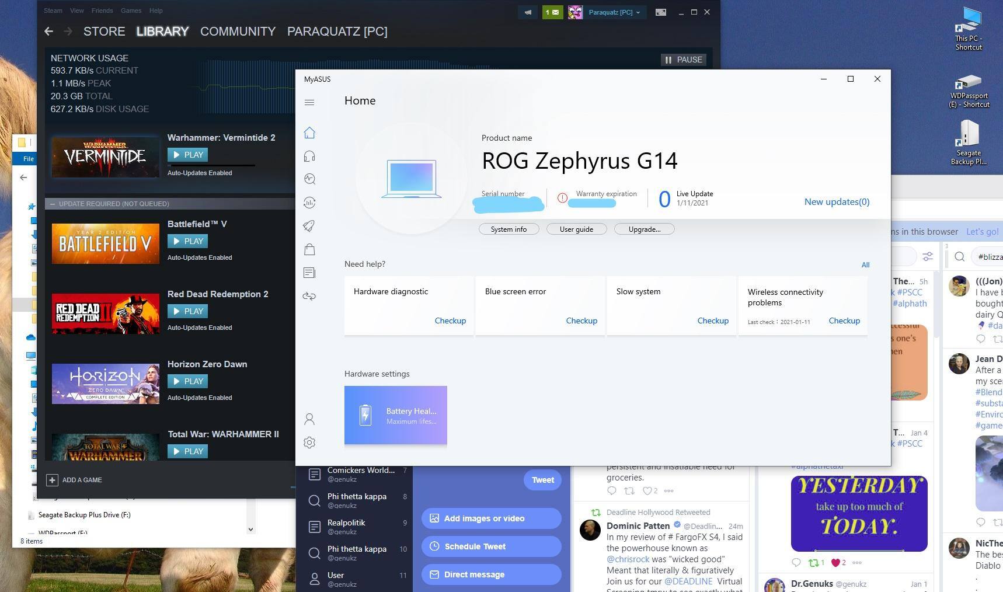Screen dimensions: 1003x592
Task: Click the Steam back arrow
Action: [x=49, y=32]
